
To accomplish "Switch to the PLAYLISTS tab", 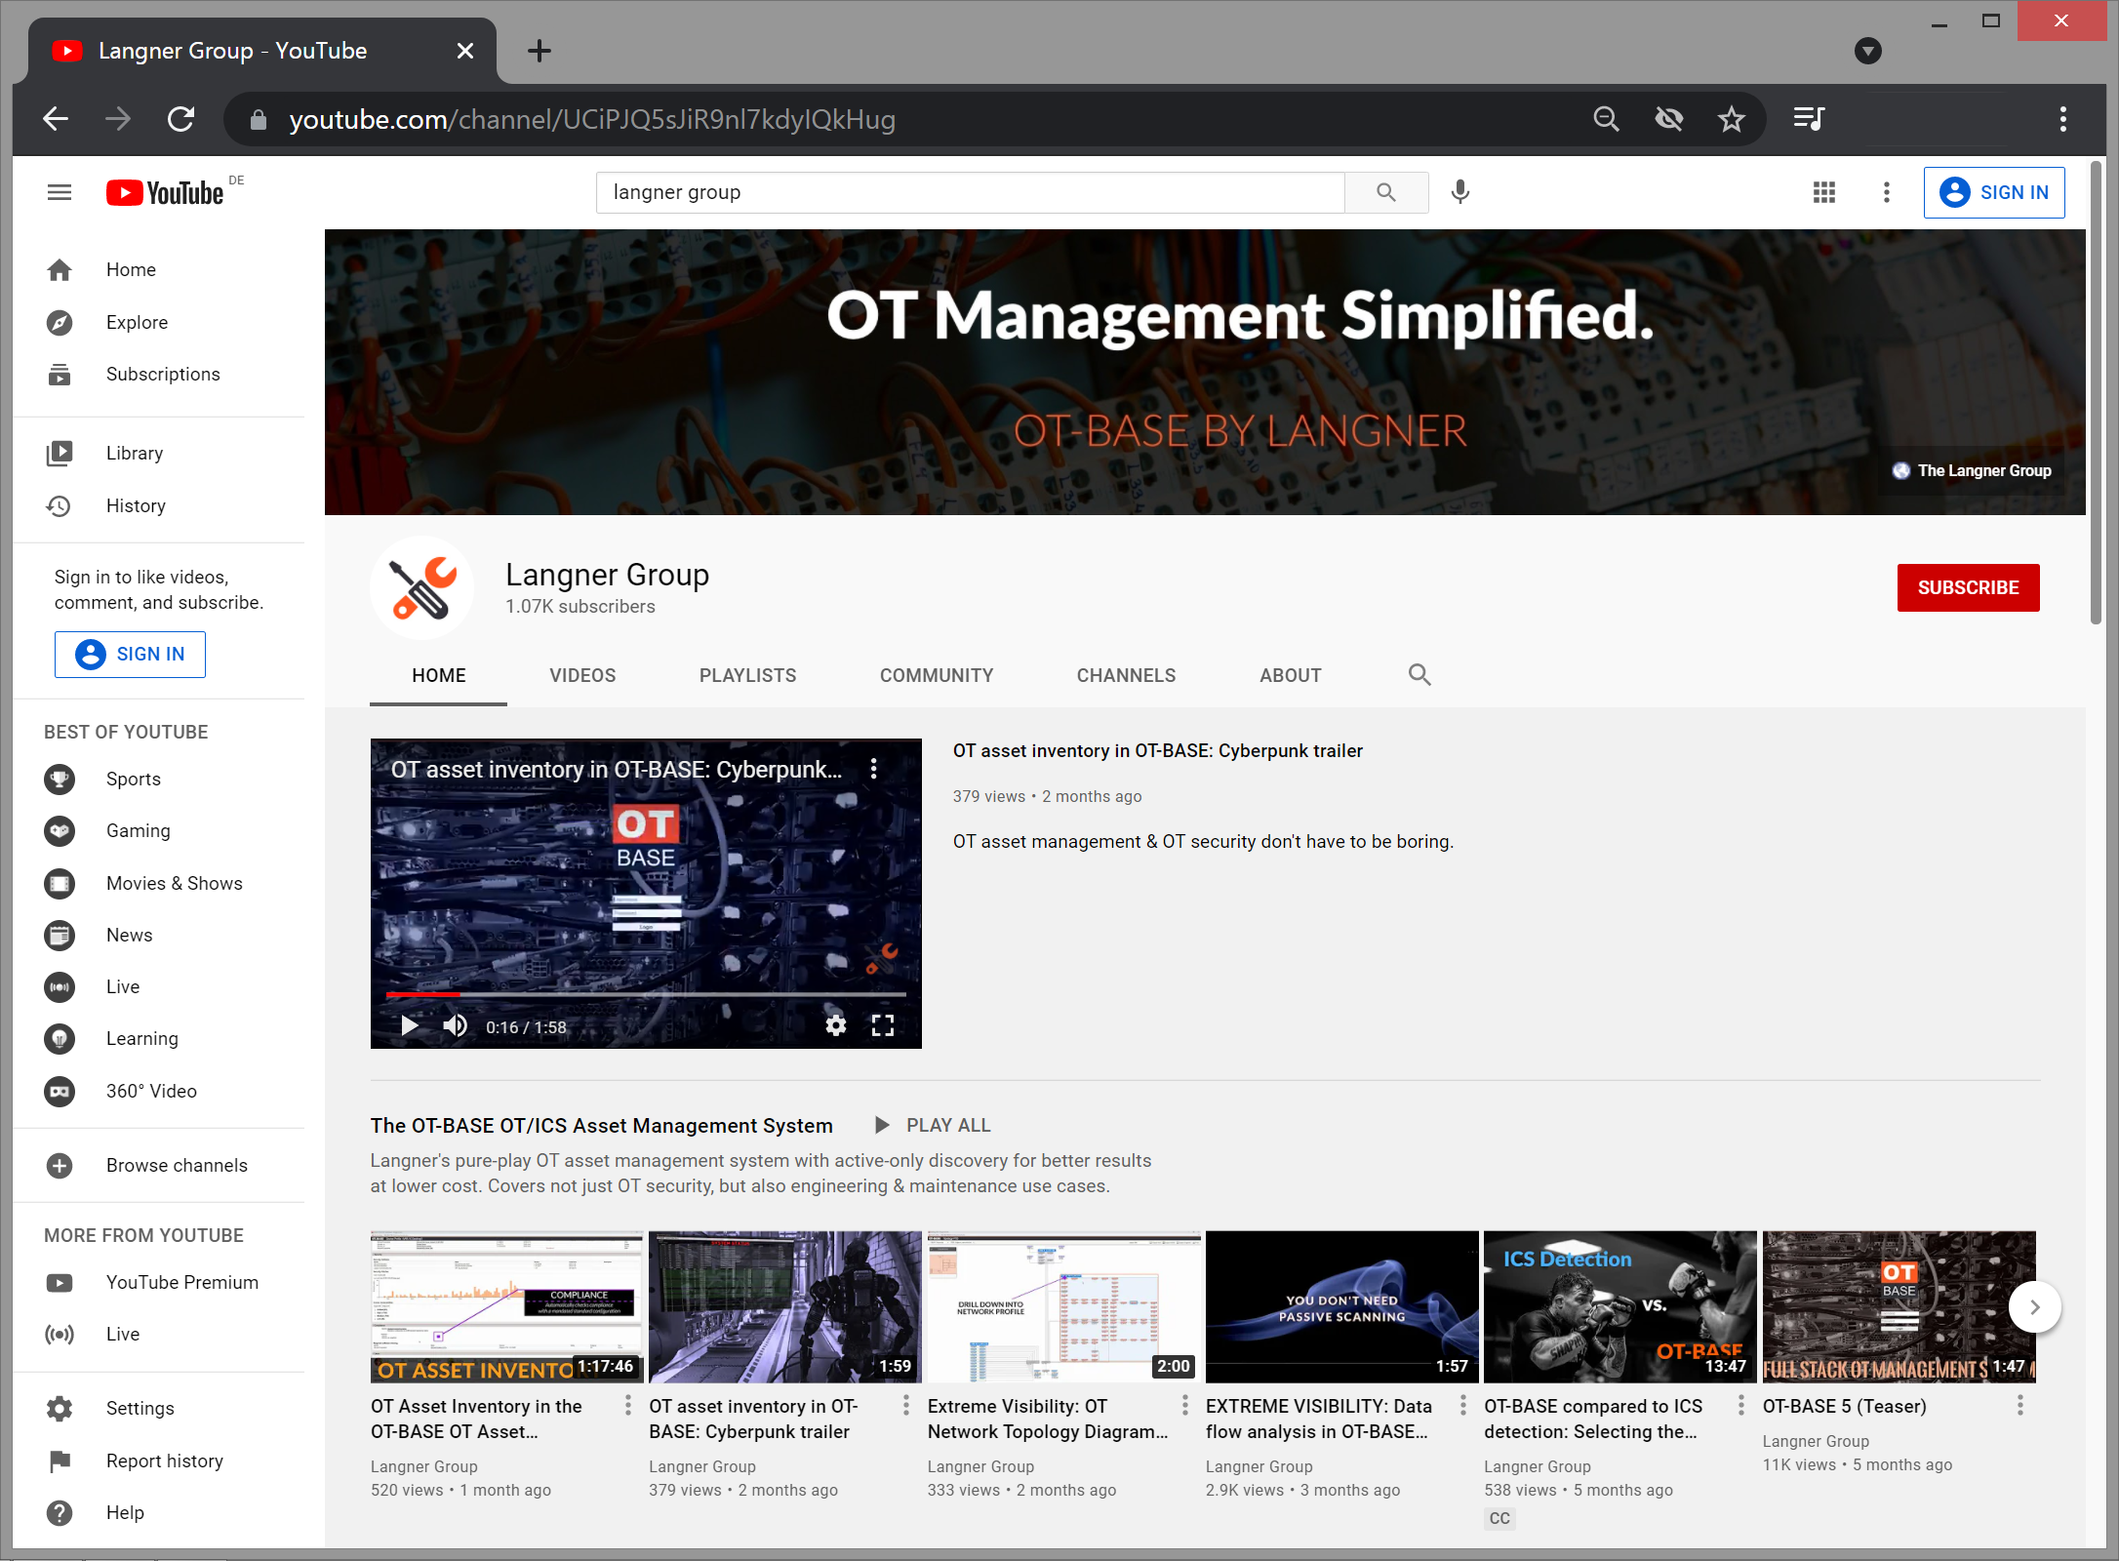I will tap(747, 675).
